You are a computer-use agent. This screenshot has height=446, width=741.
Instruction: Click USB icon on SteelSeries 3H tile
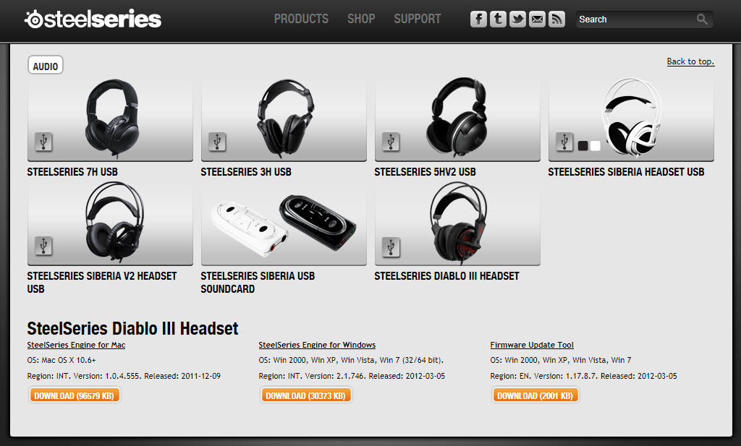pos(217,142)
